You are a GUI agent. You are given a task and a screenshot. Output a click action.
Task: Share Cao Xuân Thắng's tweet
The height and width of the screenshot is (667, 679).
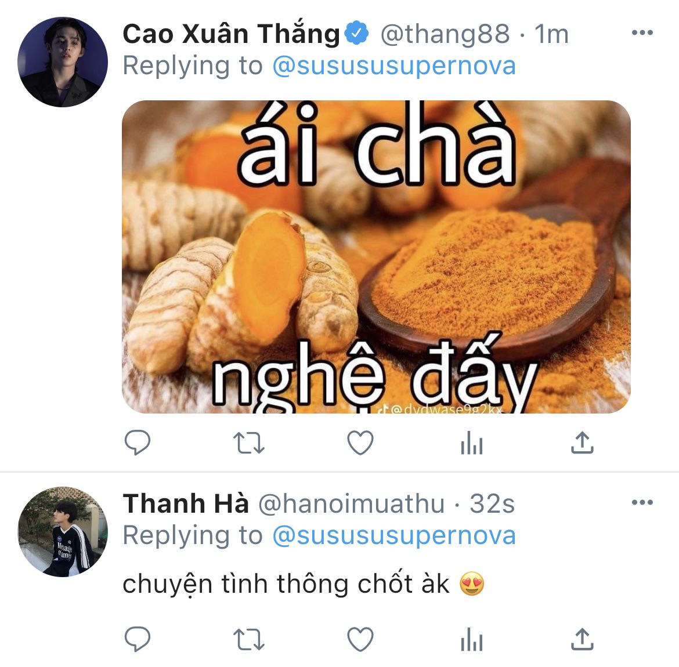point(583,443)
